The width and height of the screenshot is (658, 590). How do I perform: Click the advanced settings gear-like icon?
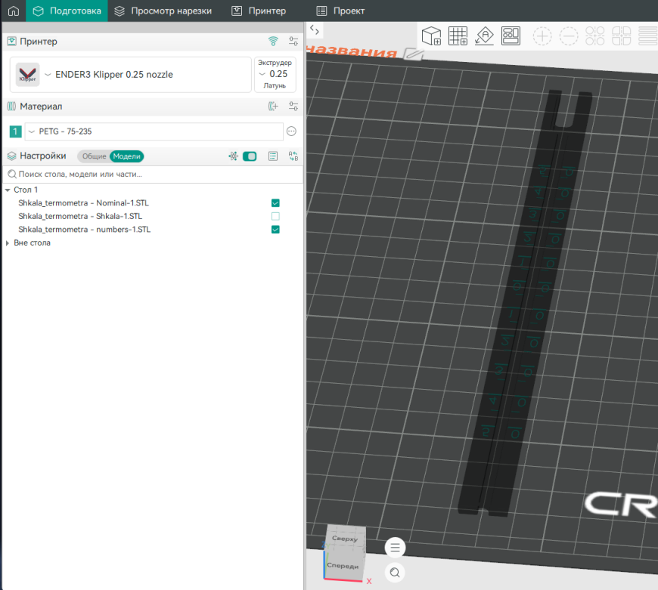point(233,156)
